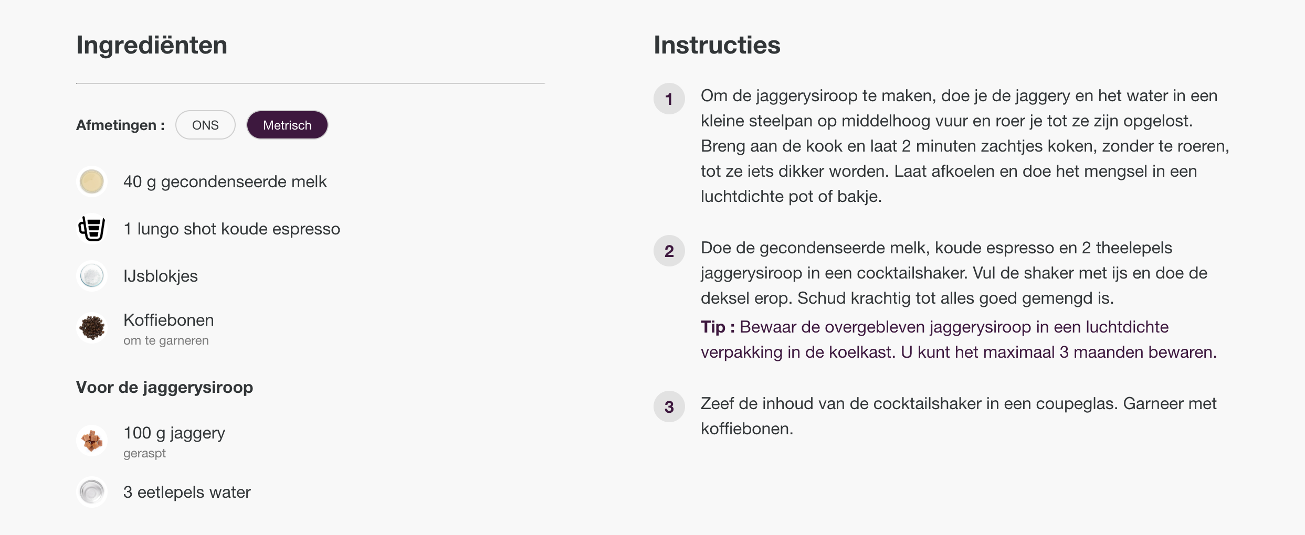The width and height of the screenshot is (1305, 535).
Task: Click the IJsblokjes ice cube icon
Action: (92, 276)
